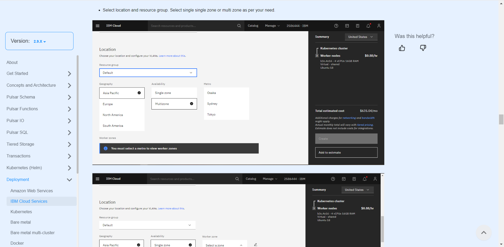Click the bandwidth link in cost notes
This screenshot has width=504, height=247.
click(x=368, y=118)
